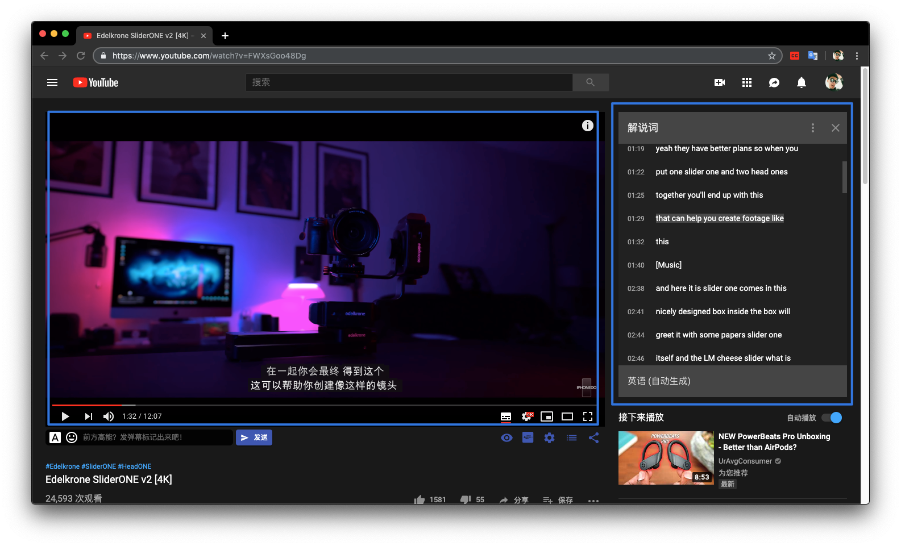Open the YouTube hamburger guide menu
This screenshot has width=901, height=546.
52,82
